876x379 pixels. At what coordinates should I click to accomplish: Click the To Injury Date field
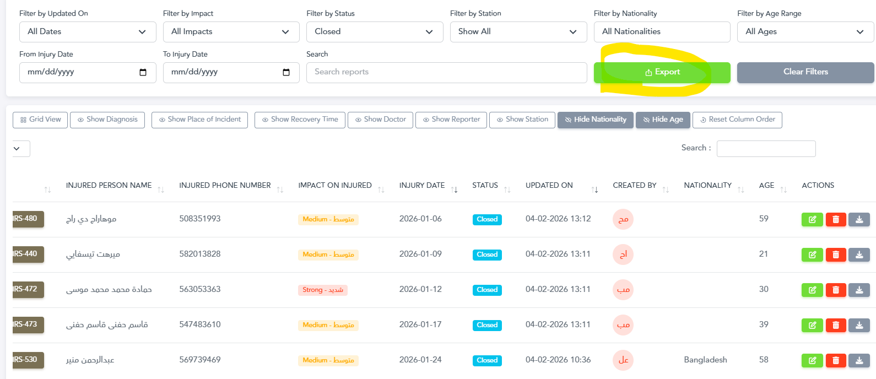pyautogui.click(x=231, y=72)
